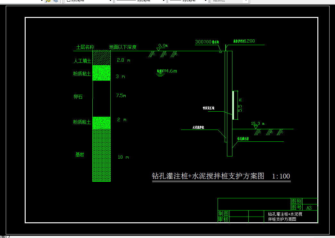Select the 图号 title block cell
This screenshot has height=238, width=335.
coord(297,207)
